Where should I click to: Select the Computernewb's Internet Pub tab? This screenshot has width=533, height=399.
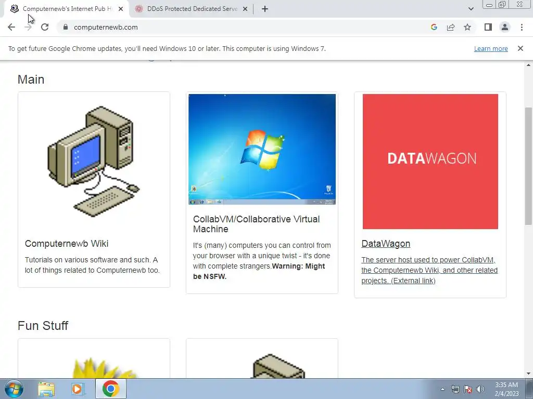tap(66, 9)
